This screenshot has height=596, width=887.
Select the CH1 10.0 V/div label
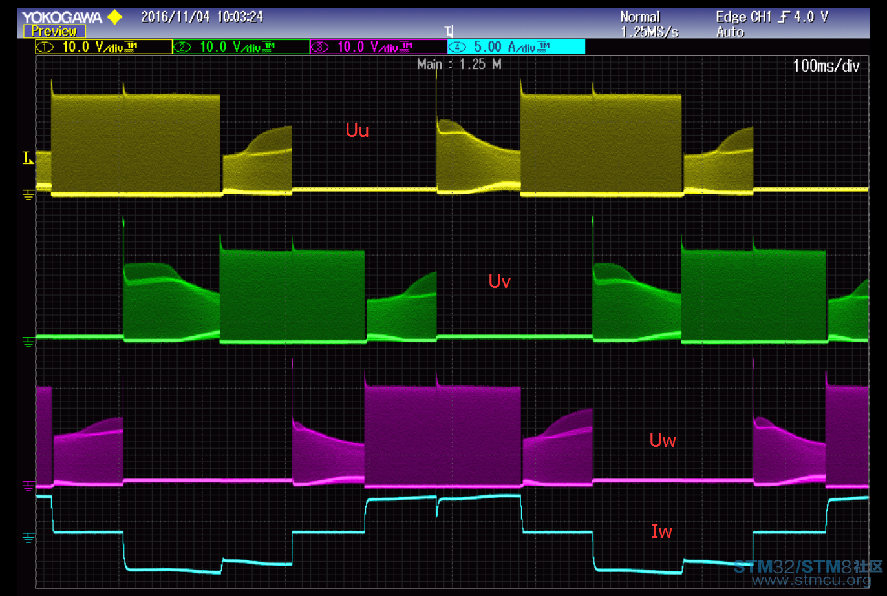104,46
